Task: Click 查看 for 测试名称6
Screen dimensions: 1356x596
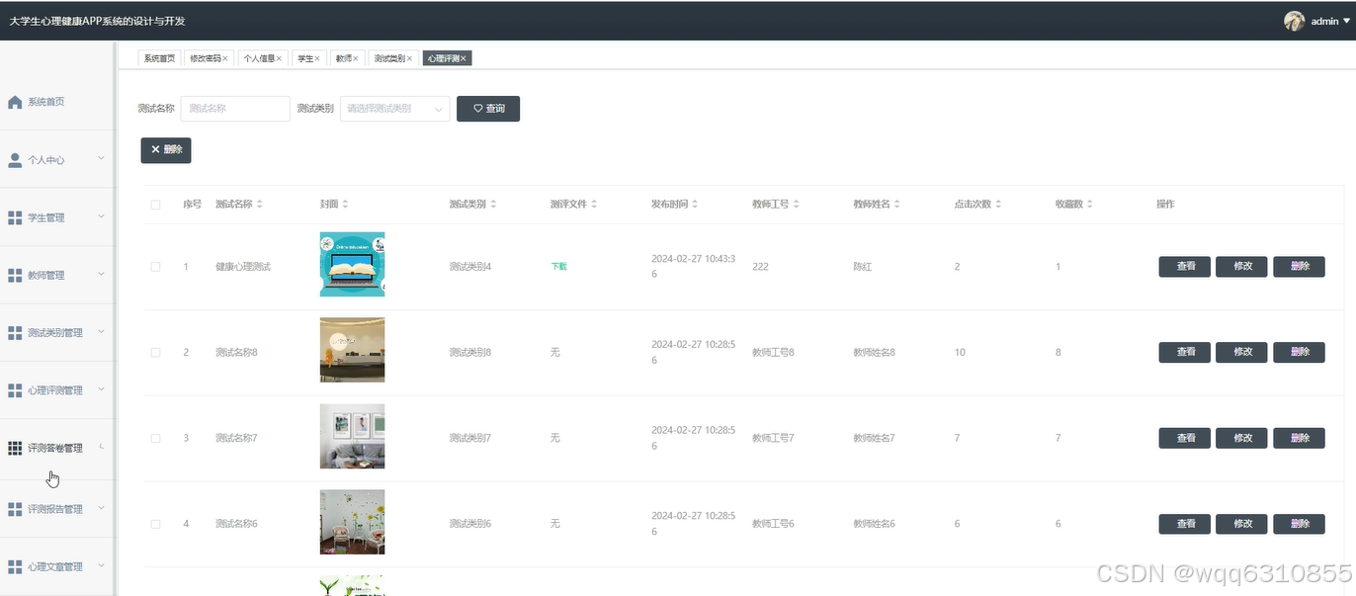Action: (x=1185, y=524)
